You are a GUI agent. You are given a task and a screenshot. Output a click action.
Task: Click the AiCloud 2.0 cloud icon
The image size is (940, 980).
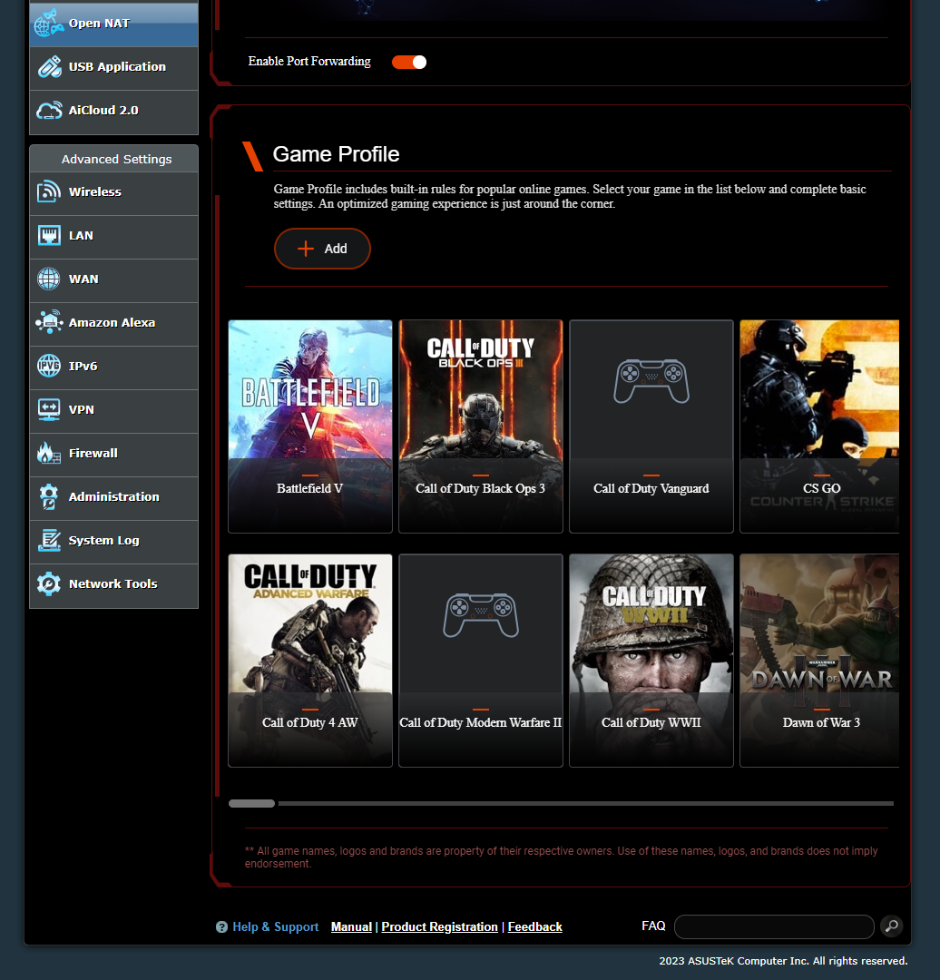coord(49,111)
